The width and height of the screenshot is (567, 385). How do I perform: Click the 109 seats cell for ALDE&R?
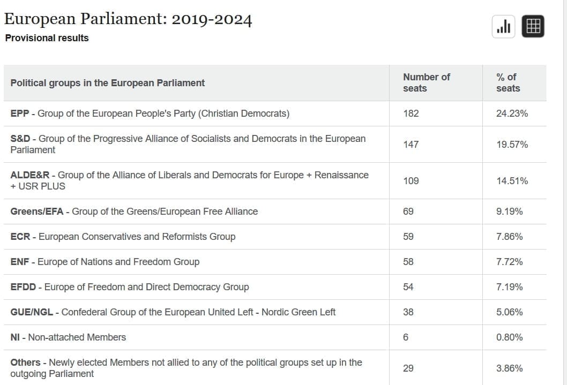point(411,181)
